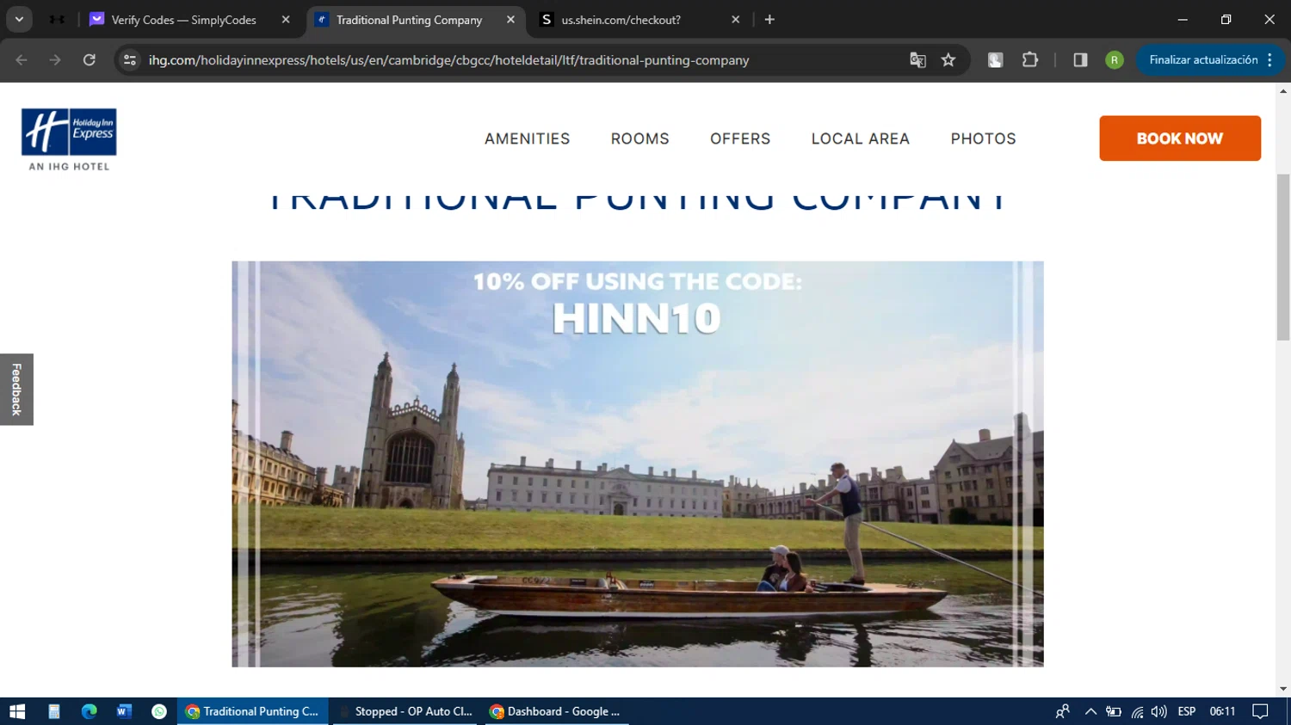Open the LOCAL AREA menu item
This screenshot has height=725, width=1291.
click(861, 138)
